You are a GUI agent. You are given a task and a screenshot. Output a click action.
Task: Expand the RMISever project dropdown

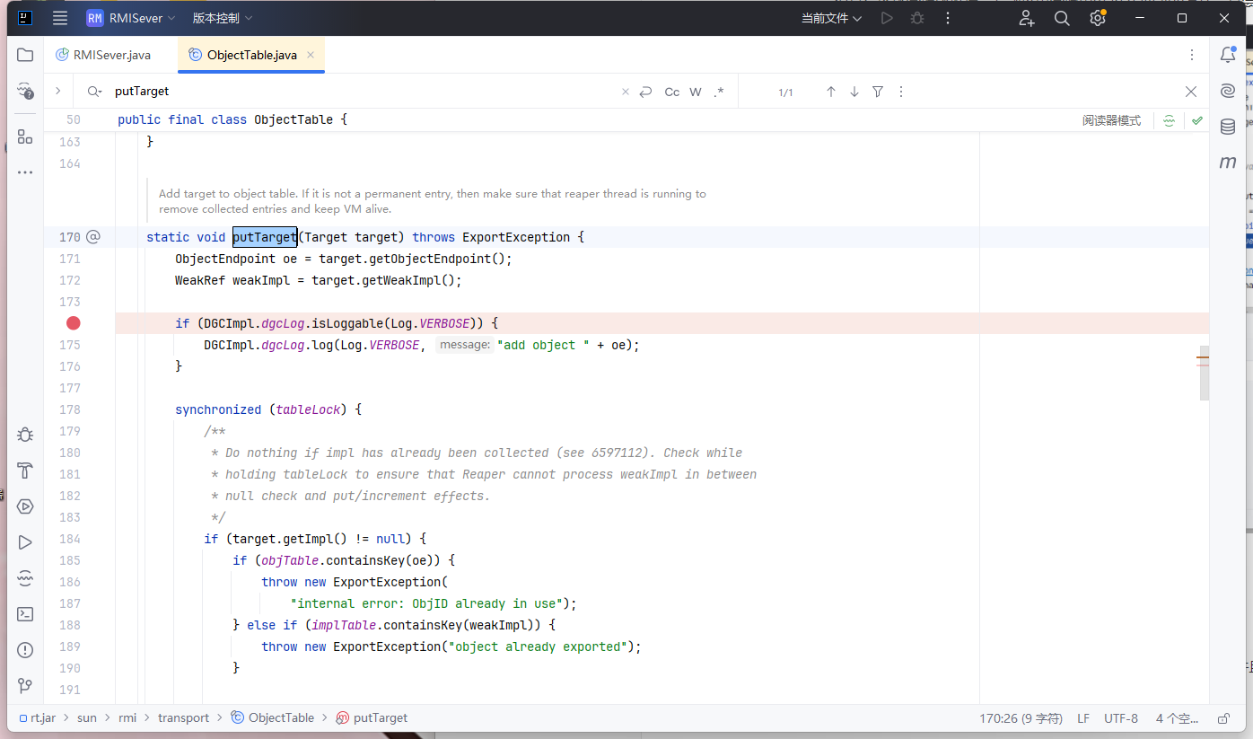pos(133,18)
